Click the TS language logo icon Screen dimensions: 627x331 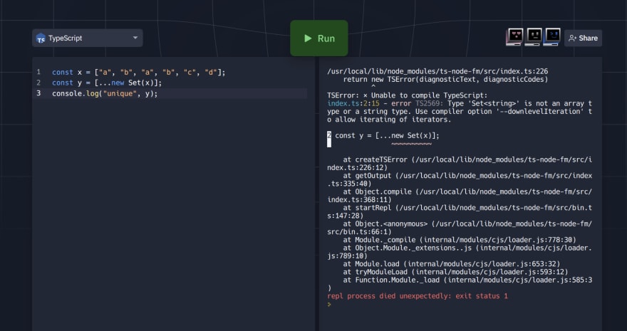click(x=41, y=38)
